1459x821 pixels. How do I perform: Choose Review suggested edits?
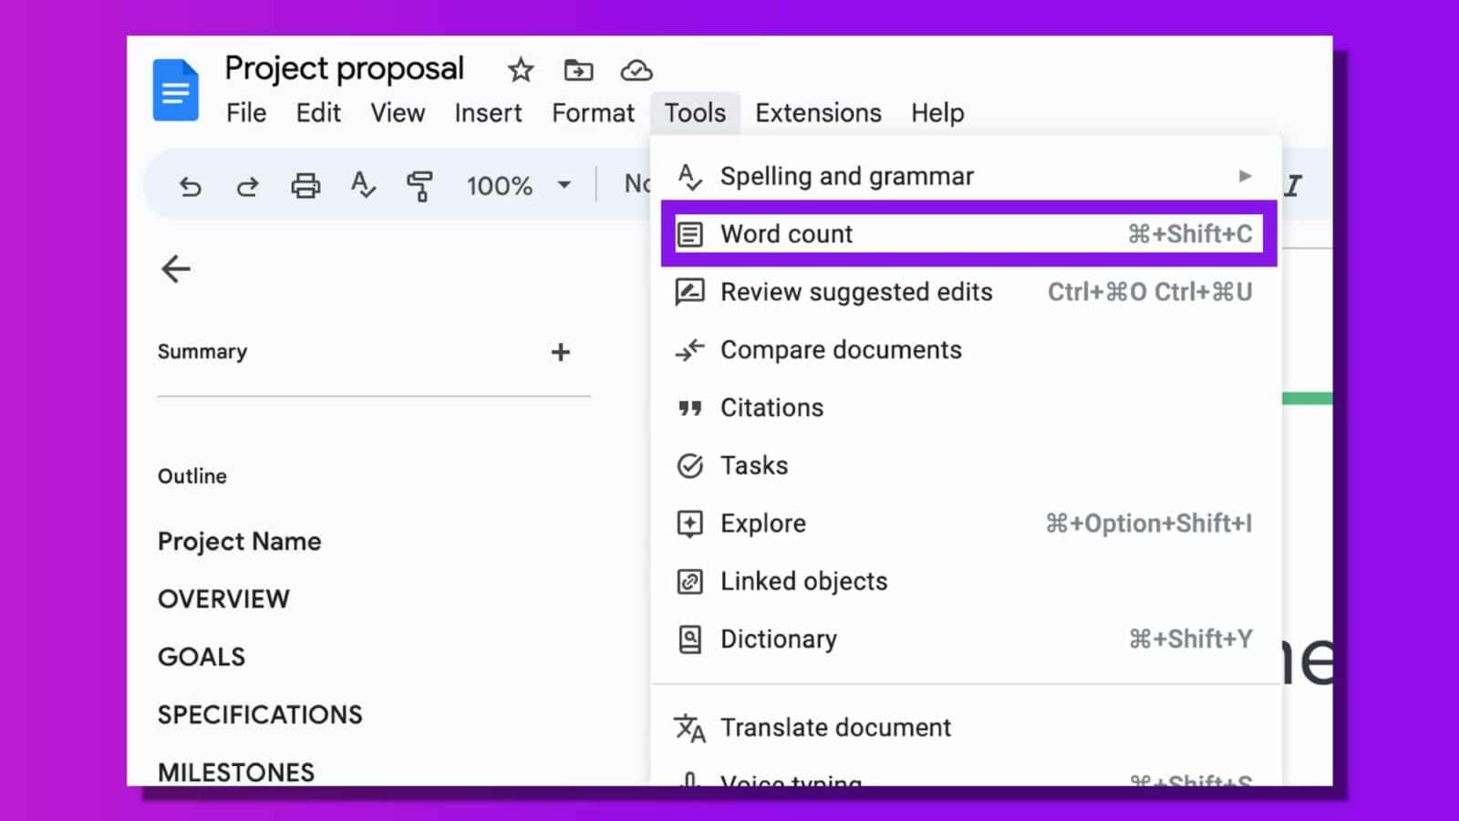(x=967, y=292)
